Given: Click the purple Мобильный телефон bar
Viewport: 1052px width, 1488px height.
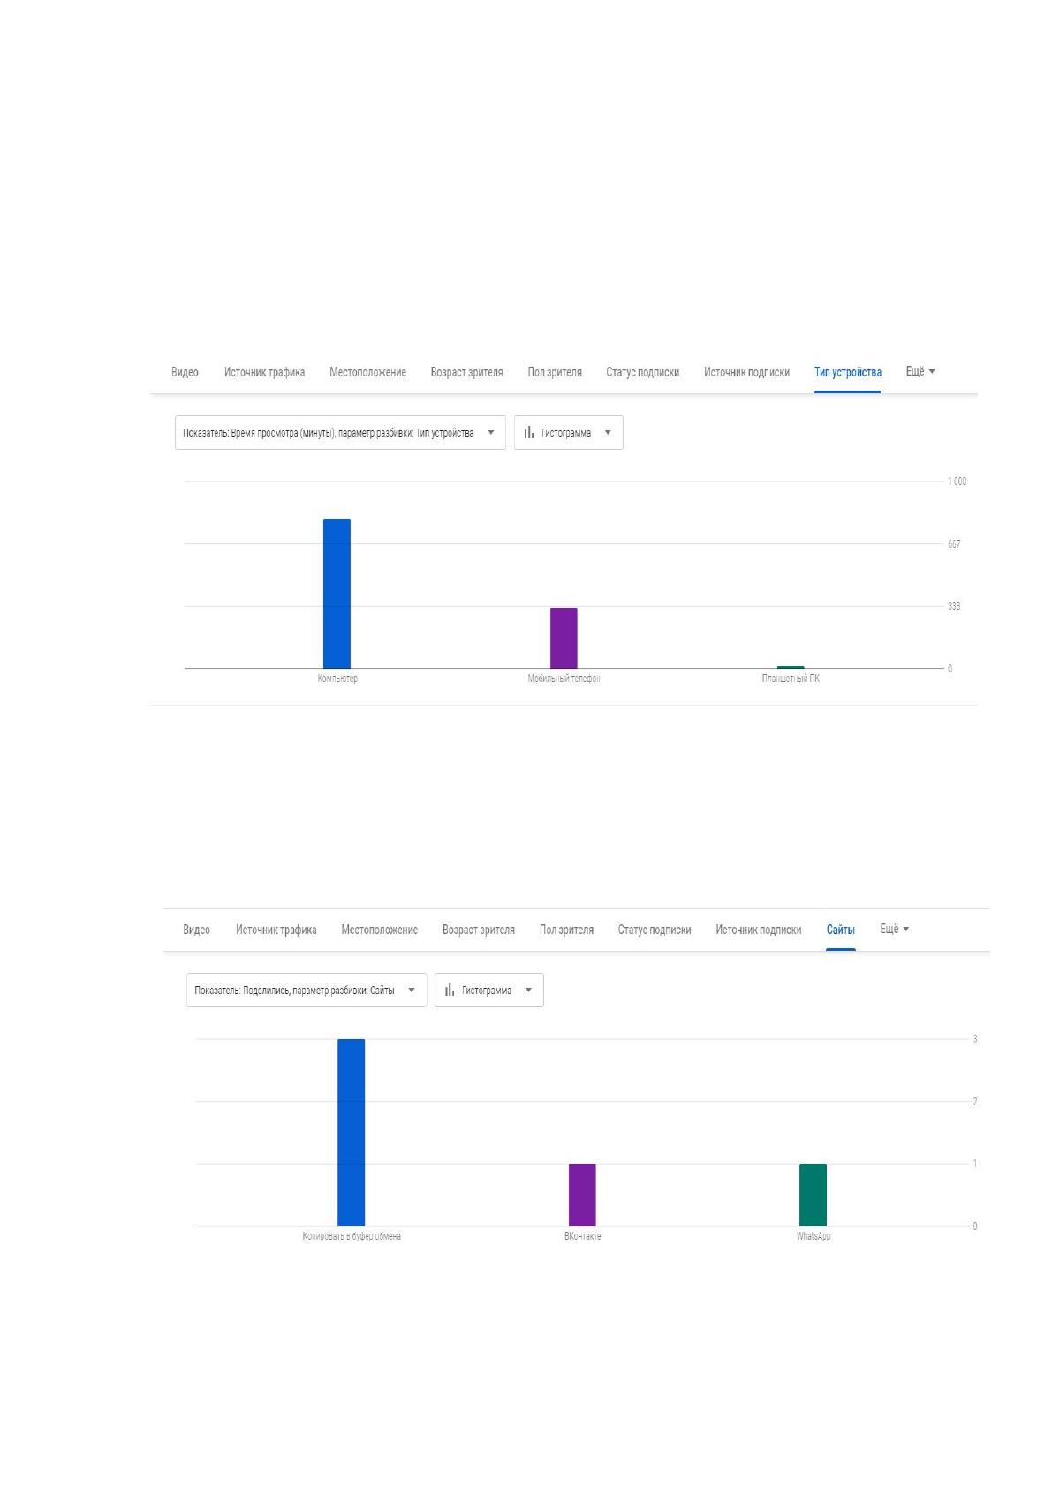Looking at the screenshot, I should pos(564,638).
